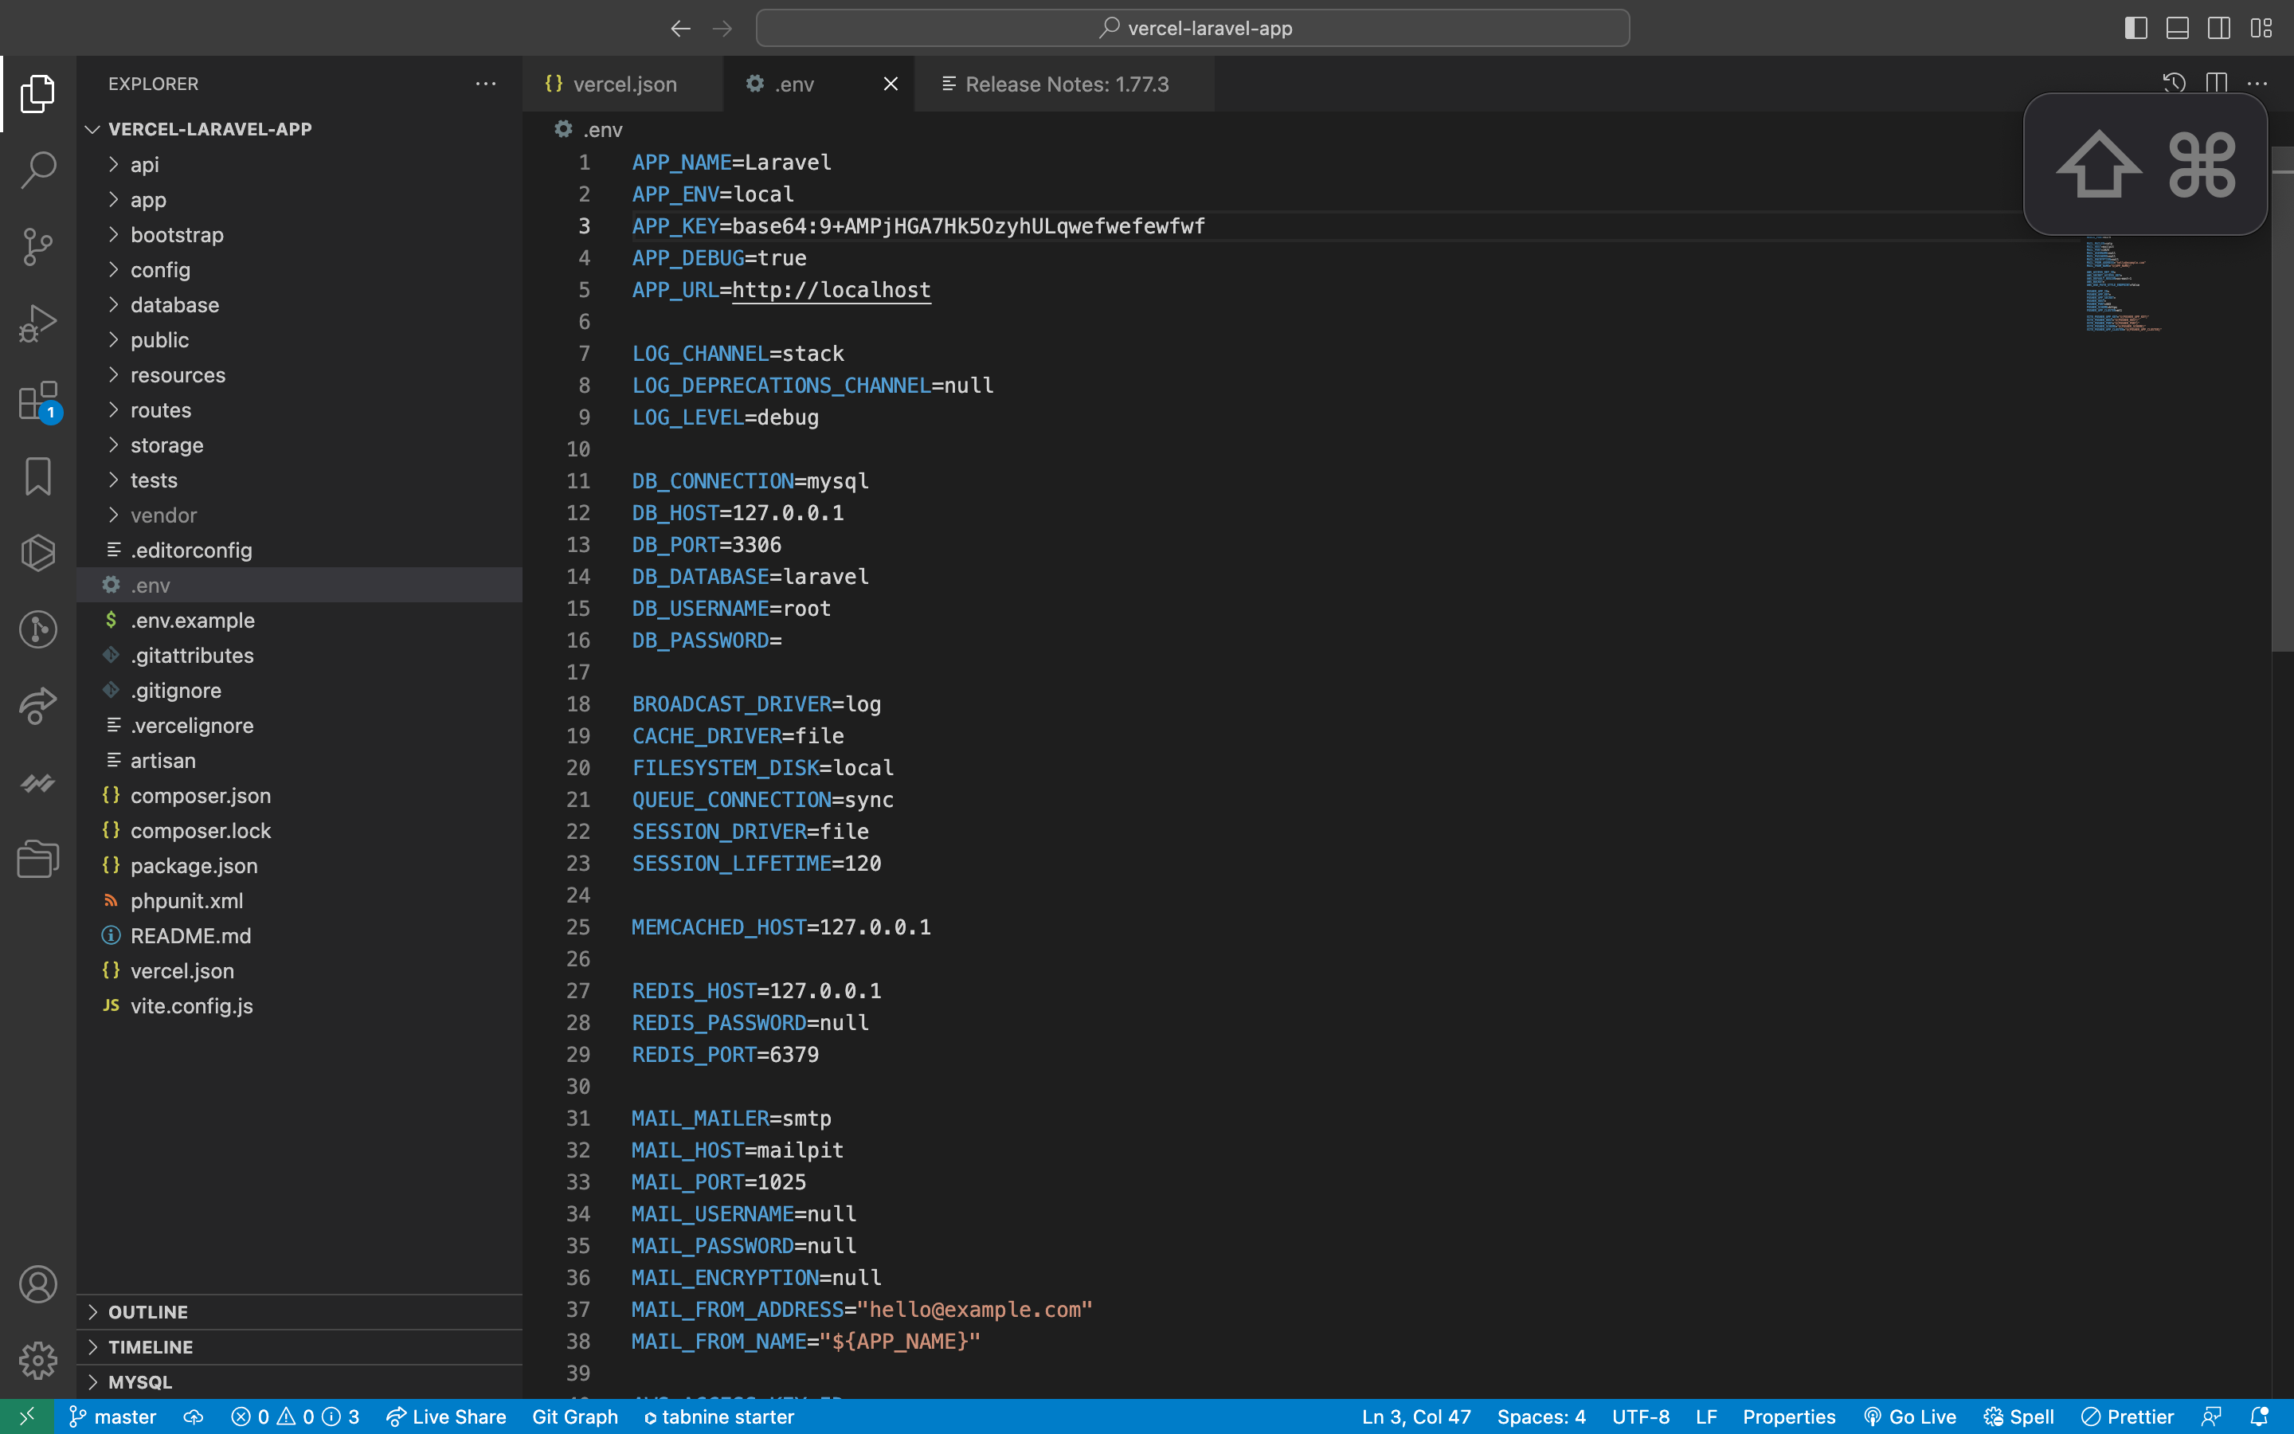The image size is (2294, 1434).
Task: Click feedback icon in status bar
Action: coord(2211,1417)
